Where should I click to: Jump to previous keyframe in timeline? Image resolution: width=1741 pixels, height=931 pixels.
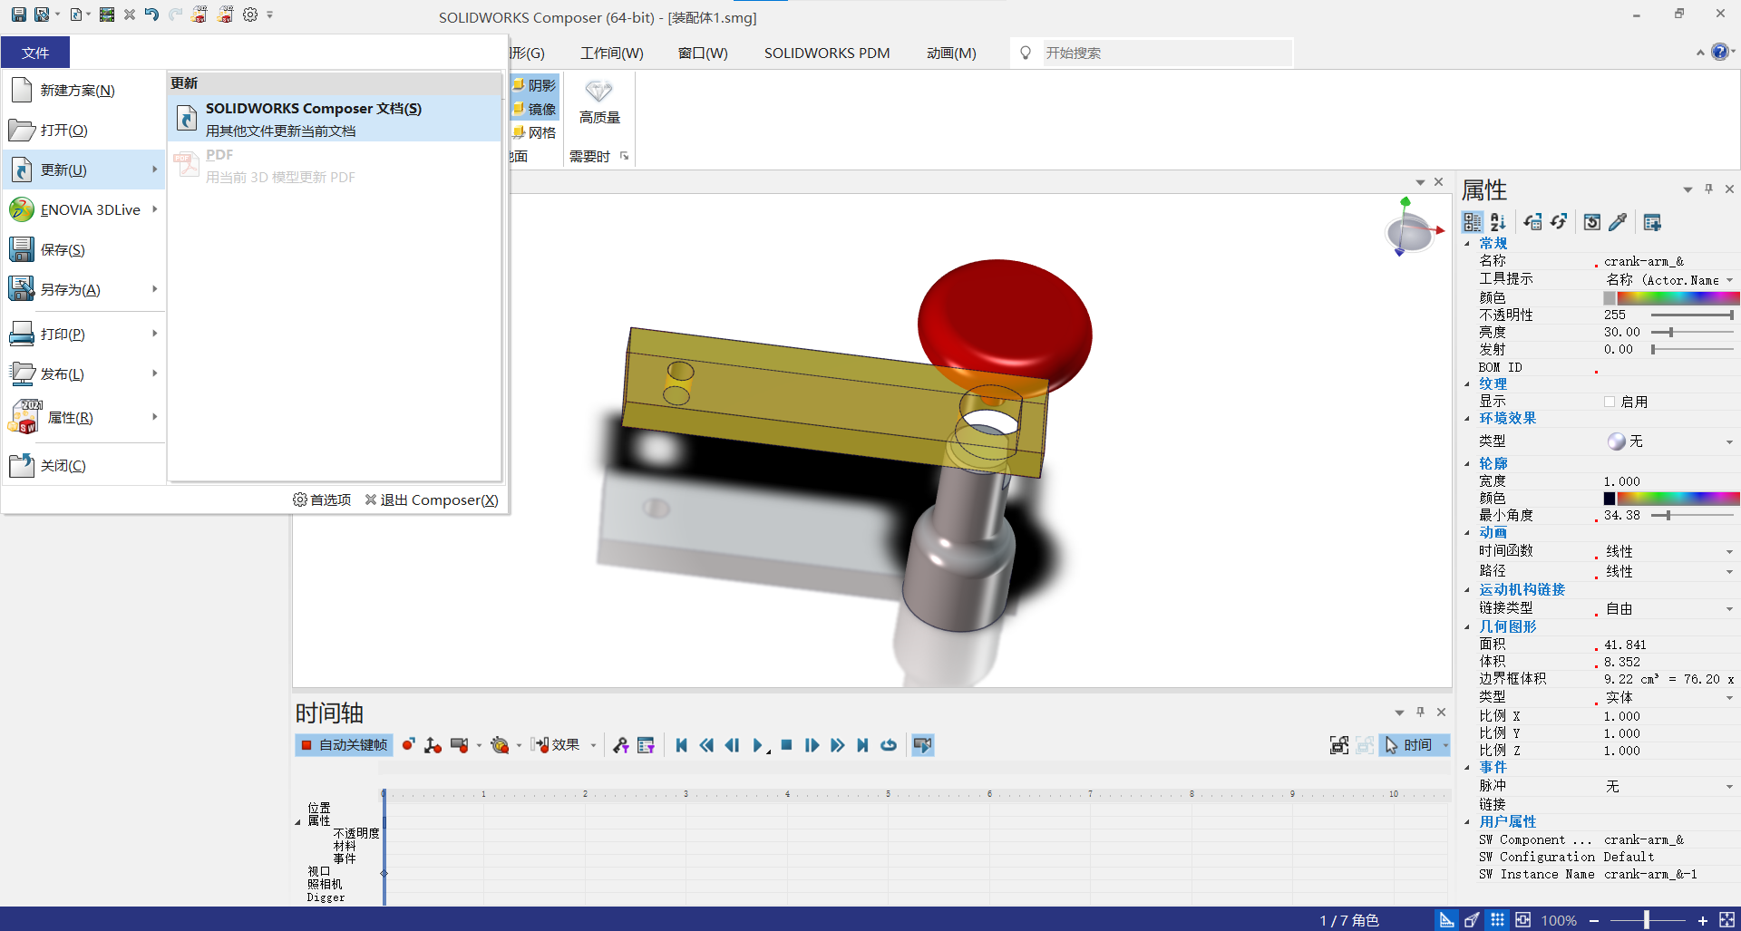click(706, 745)
